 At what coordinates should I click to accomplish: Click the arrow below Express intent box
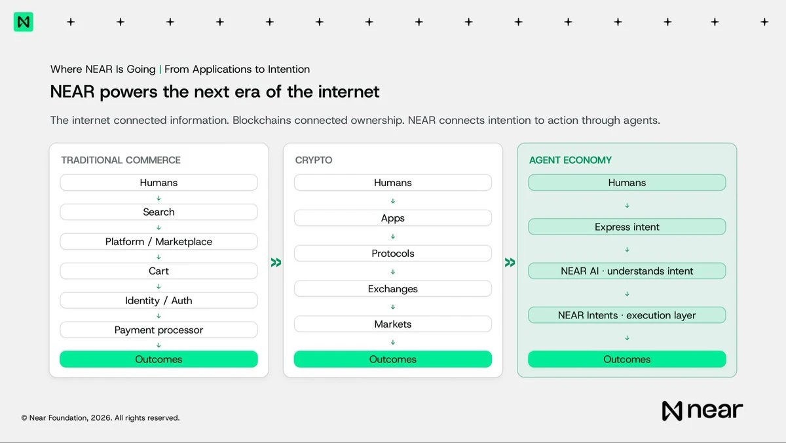(627, 250)
